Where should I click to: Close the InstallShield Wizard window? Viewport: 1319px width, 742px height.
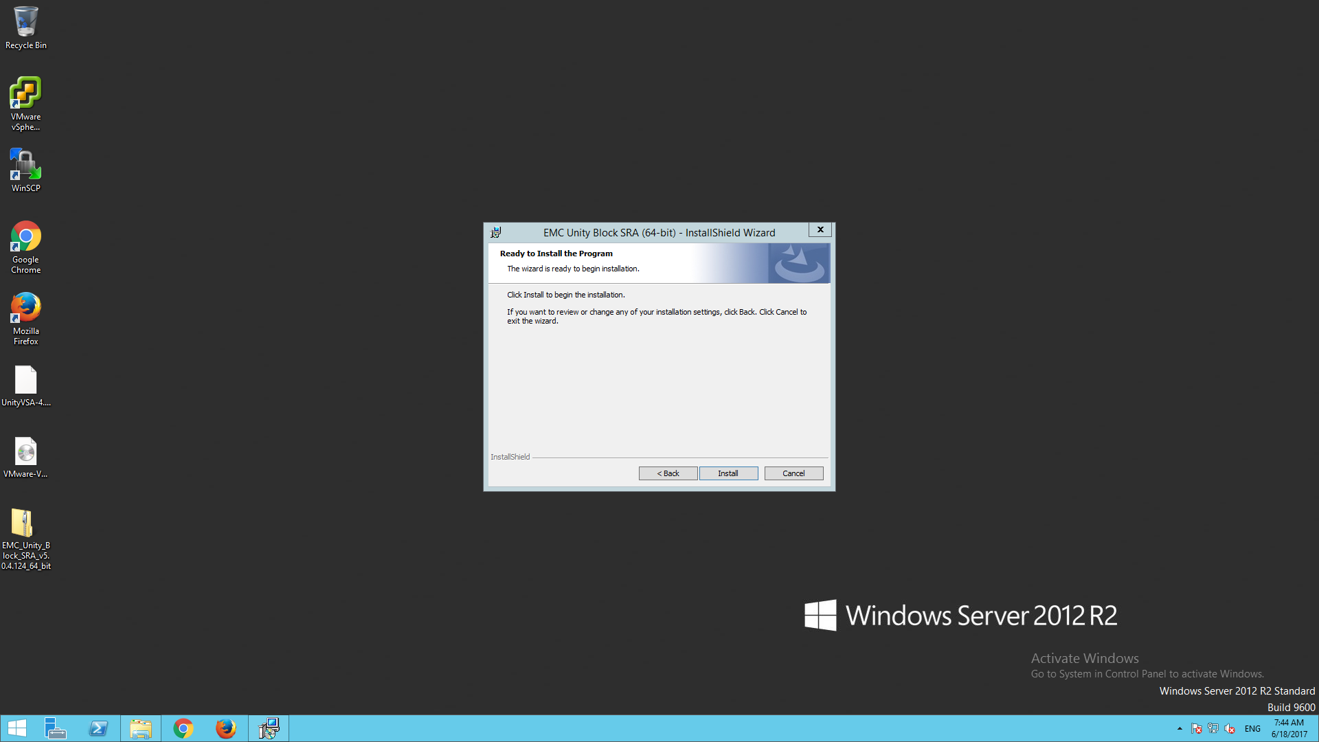click(x=820, y=229)
